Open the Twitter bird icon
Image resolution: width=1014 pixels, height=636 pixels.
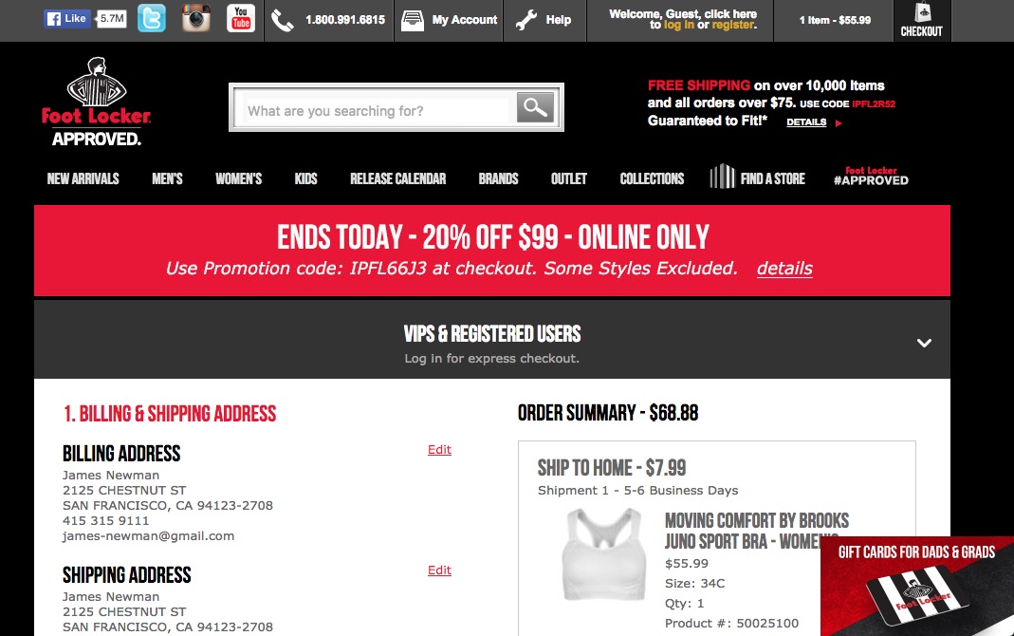pos(152,19)
